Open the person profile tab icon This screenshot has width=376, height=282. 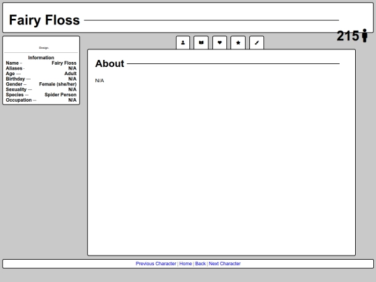(x=183, y=42)
